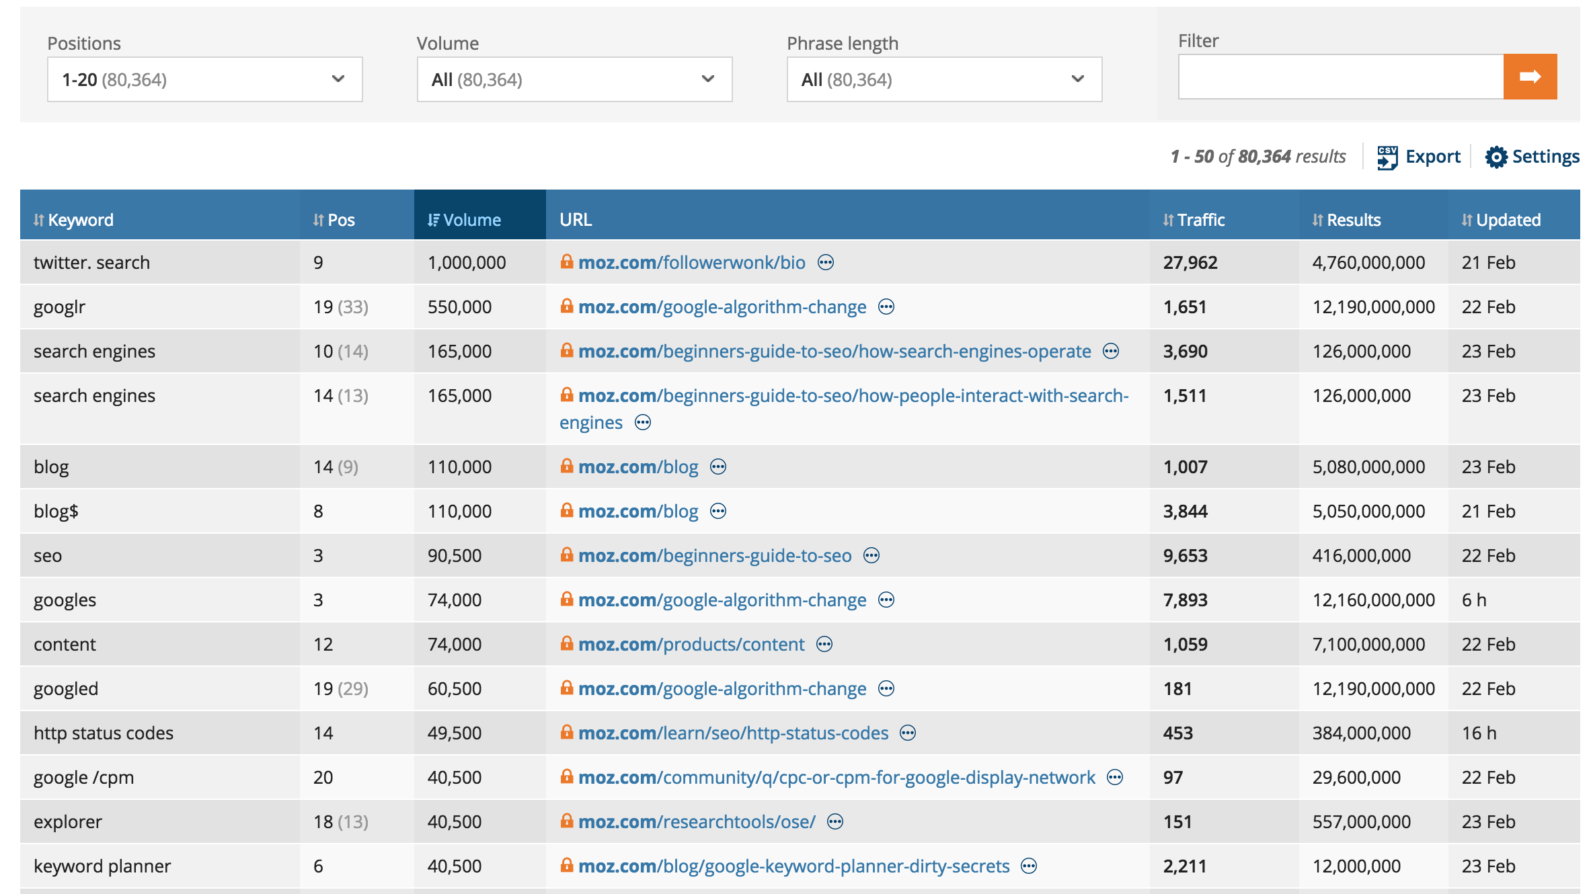Sort table by Updated column

(1508, 220)
